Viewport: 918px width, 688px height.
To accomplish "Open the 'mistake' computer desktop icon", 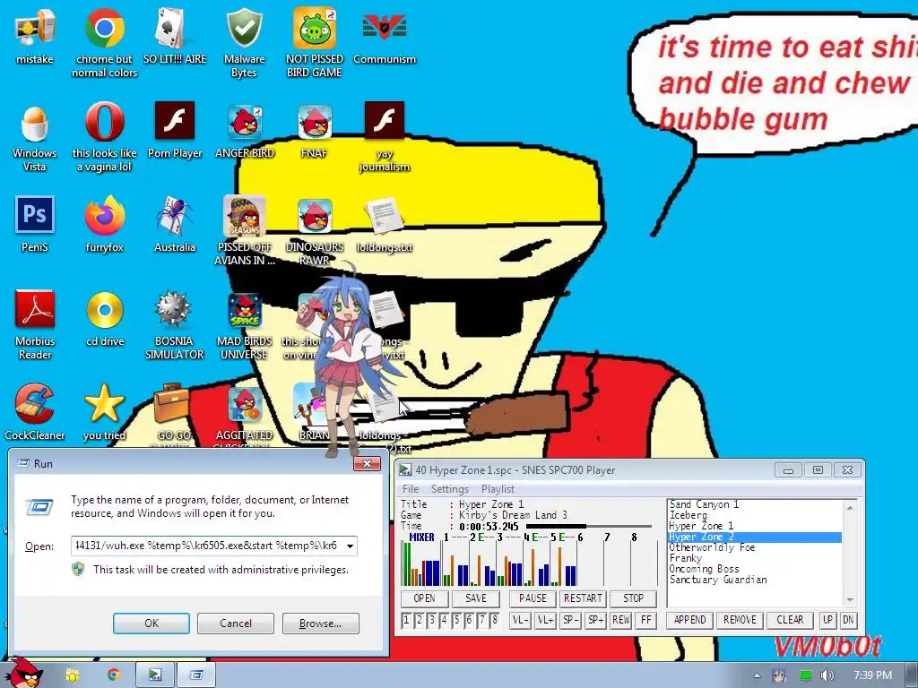I will coord(35,28).
